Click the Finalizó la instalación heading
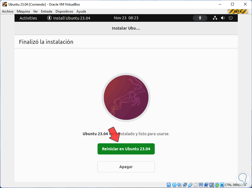Screen dimensions: 252x188 click(x=46, y=42)
